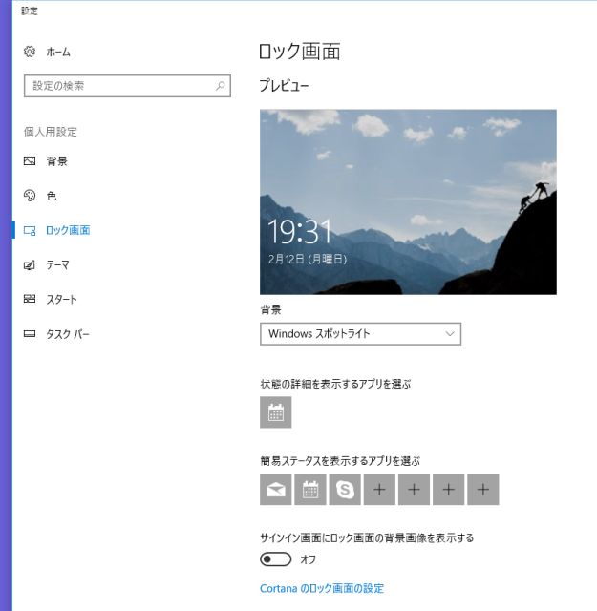The width and height of the screenshot is (597, 611).
Task: Open テーマ settings page
Action: pyautogui.click(x=57, y=264)
